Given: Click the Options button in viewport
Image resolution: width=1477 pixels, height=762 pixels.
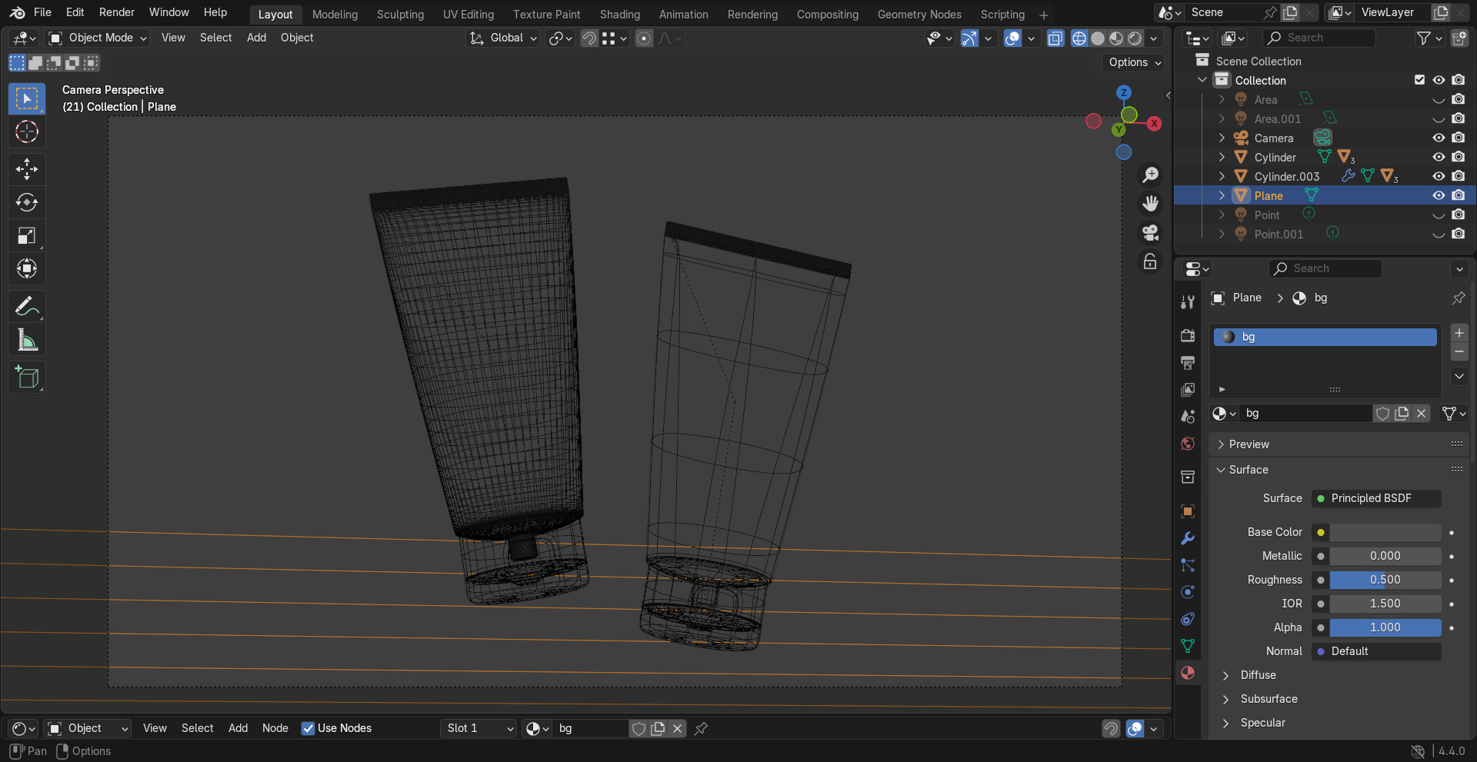Looking at the screenshot, I should [1135, 62].
